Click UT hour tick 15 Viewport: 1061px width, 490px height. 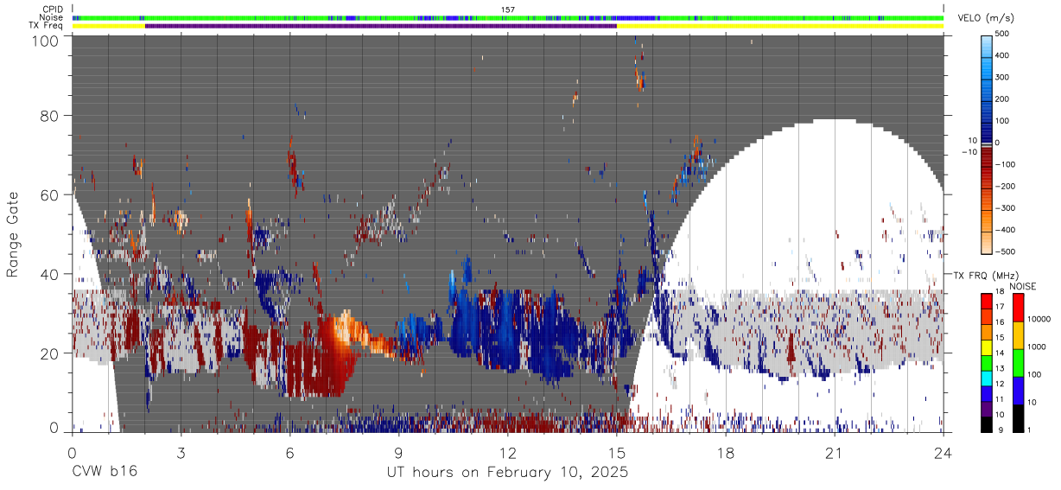pos(616,452)
